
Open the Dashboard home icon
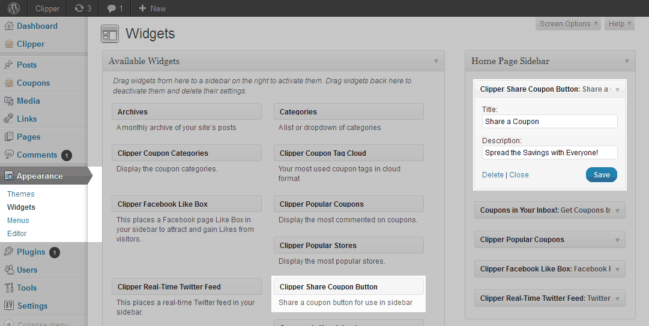tap(8, 26)
